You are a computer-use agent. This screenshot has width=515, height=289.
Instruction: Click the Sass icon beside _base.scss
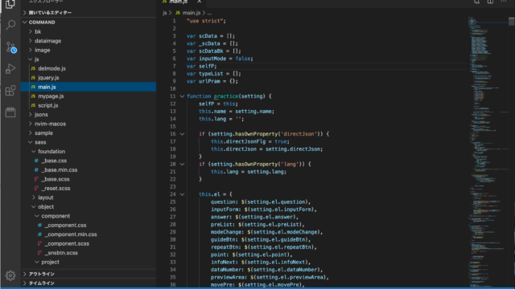36,179
